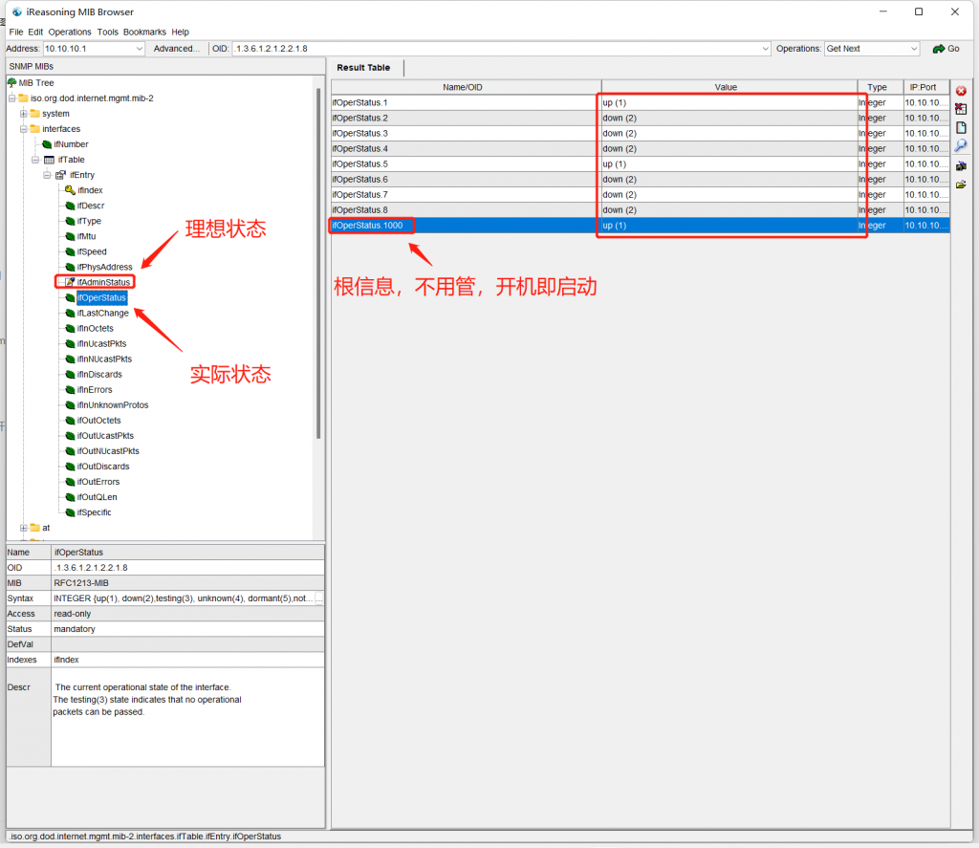Image resolution: width=979 pixels, height=848 pixels.
Task: Click the Name/OID column header
Action: point(463,87)
